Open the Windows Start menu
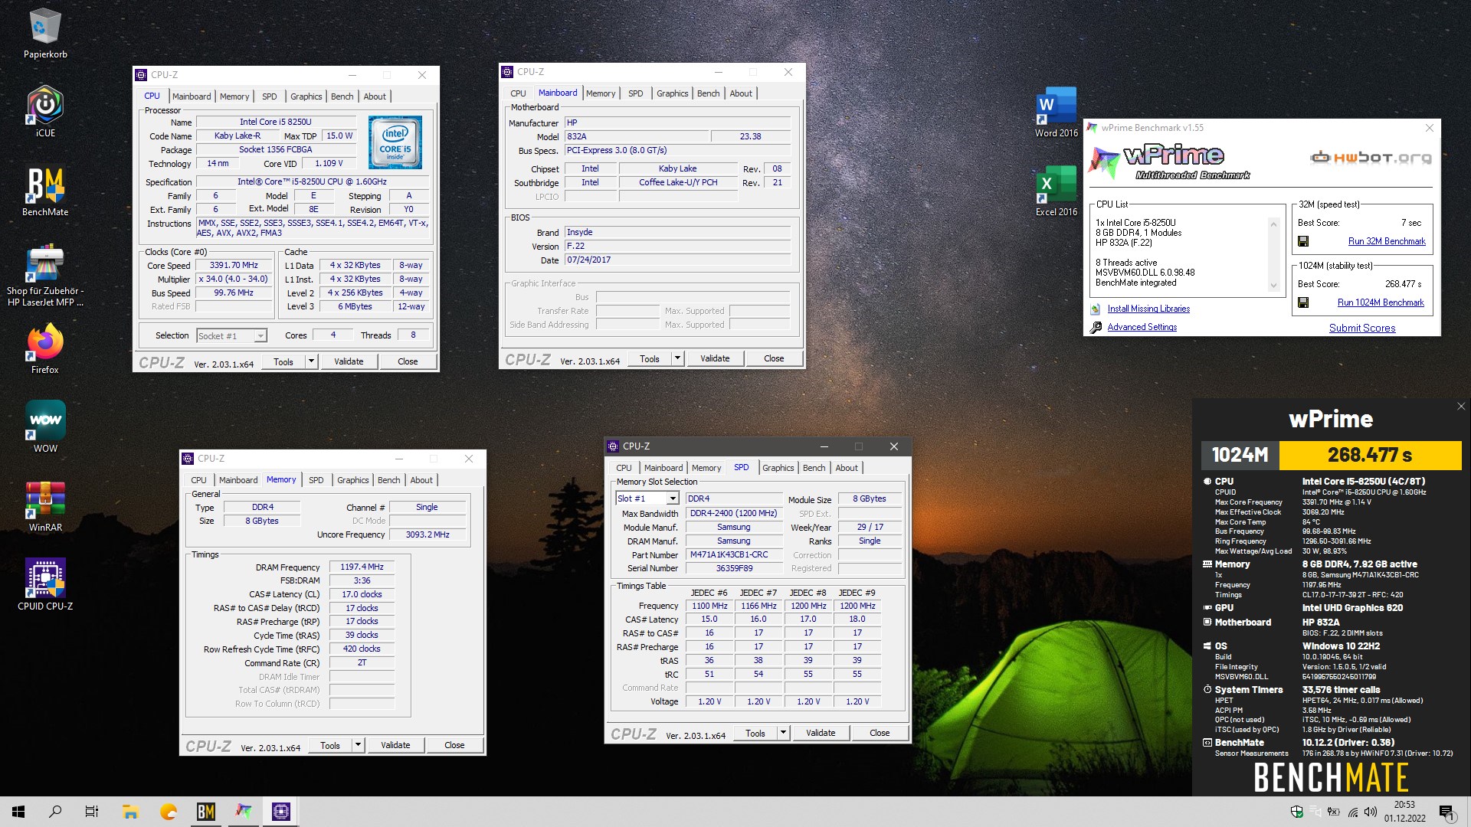This screenshot has height=827, width=1471. point(18,812)
